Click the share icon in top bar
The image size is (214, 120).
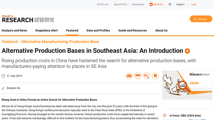click(170, 4)
